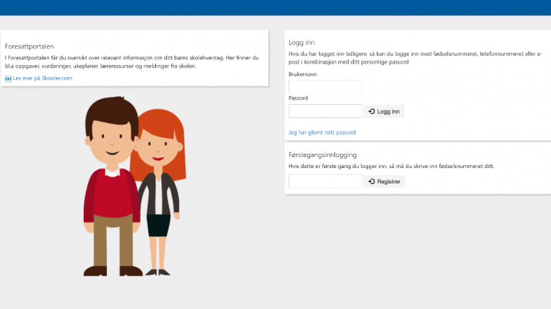The image size is (551, 309).
Task: Click the 'Passord' field label
Action: pyautogui.click(x=298, y=98)
